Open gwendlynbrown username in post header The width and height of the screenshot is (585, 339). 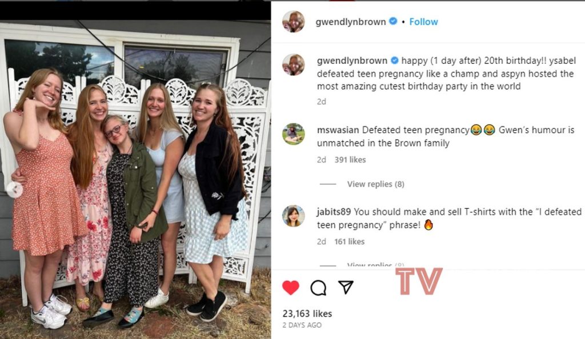click(x=351, y=22)
